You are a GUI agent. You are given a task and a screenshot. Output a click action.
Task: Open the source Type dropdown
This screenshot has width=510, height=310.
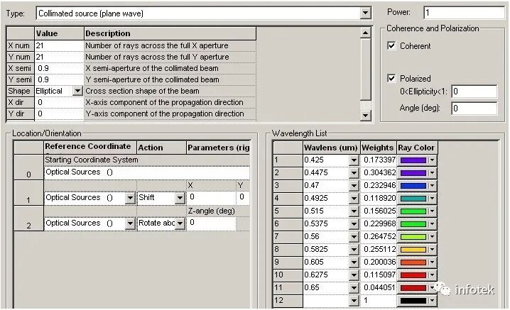point(366,13)
